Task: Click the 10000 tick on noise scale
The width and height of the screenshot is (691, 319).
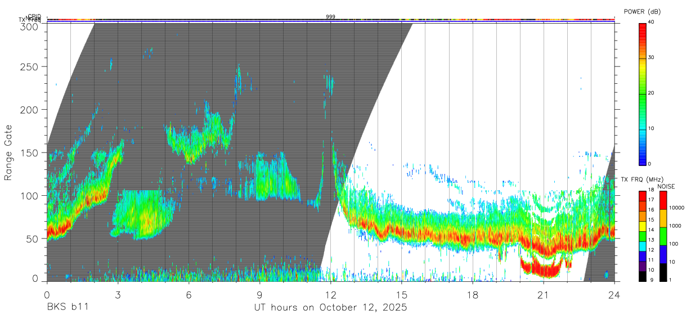Action: 676,208
